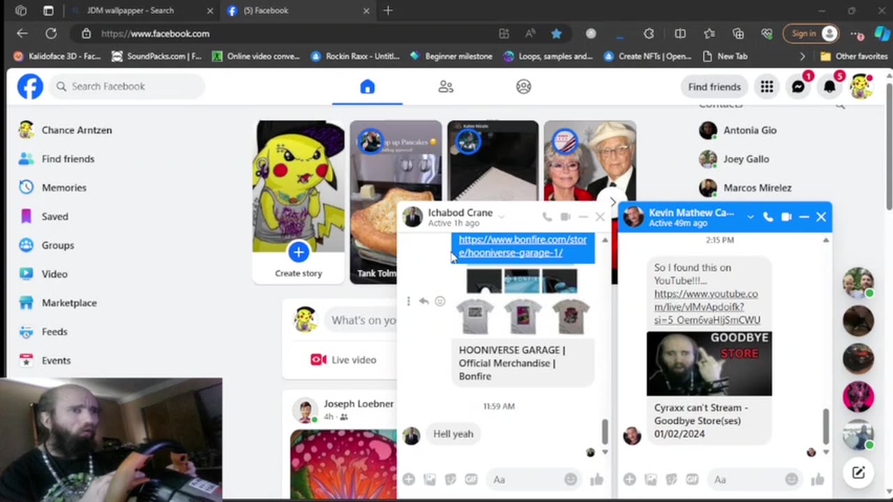Click the browser refresh button
This screenshot has width=893, height=502.
coord(51,33)
